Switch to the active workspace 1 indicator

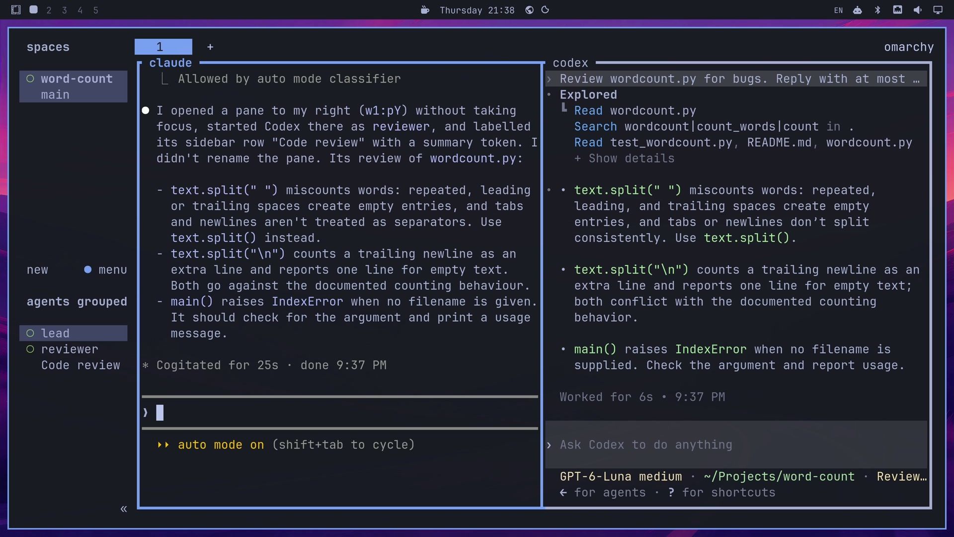(33, 9)
